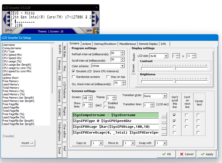Image resolution: width=222 pixels, height=163 pixels.
Task: Switch to the Startup/Shutdown tab
Action: pyautogui.click(x=106, y=44)
